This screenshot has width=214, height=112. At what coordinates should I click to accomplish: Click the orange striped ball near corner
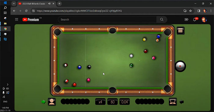(x=157, y=40)
